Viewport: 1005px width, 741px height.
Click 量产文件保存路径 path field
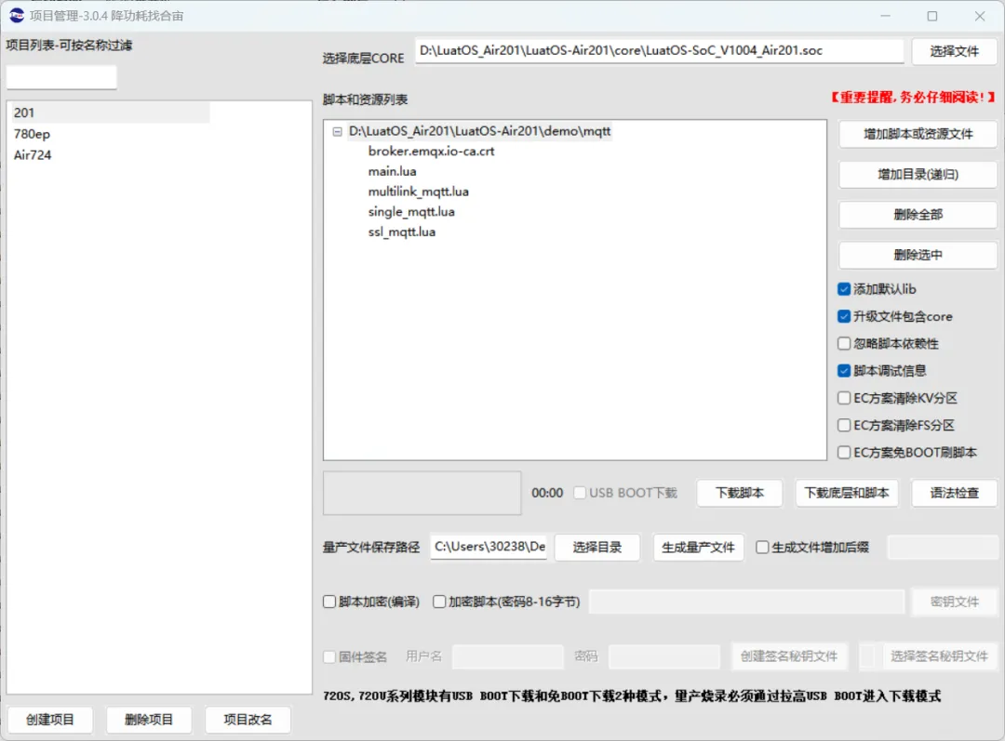tap(489, 547)
